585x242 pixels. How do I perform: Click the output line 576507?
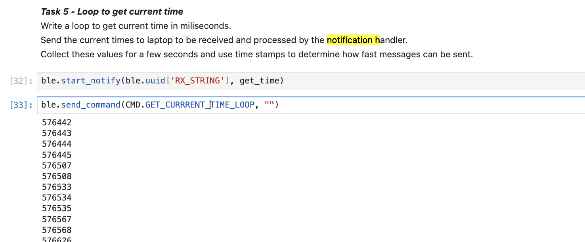click(57, 166)
